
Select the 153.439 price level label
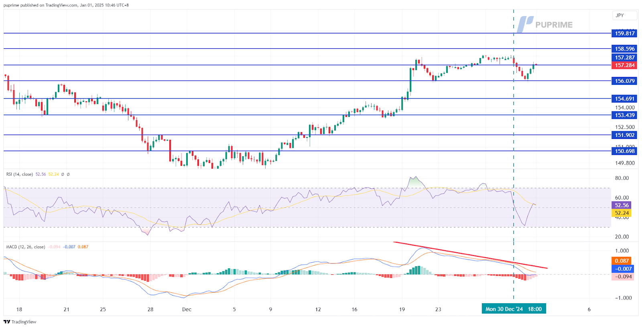pos(624,115)
